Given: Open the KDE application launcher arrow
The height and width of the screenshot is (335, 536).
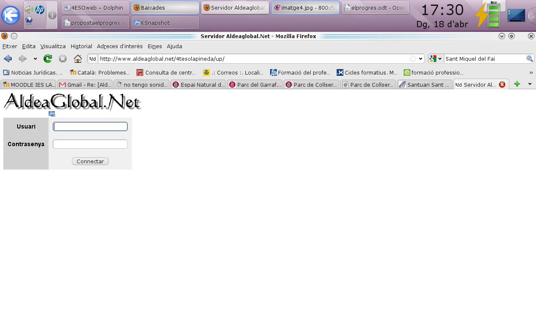Looking at the screenshot, I should click(10, 15).
